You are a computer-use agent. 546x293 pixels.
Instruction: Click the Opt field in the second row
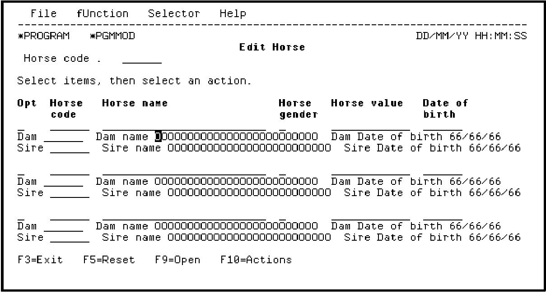click(21, 170)
